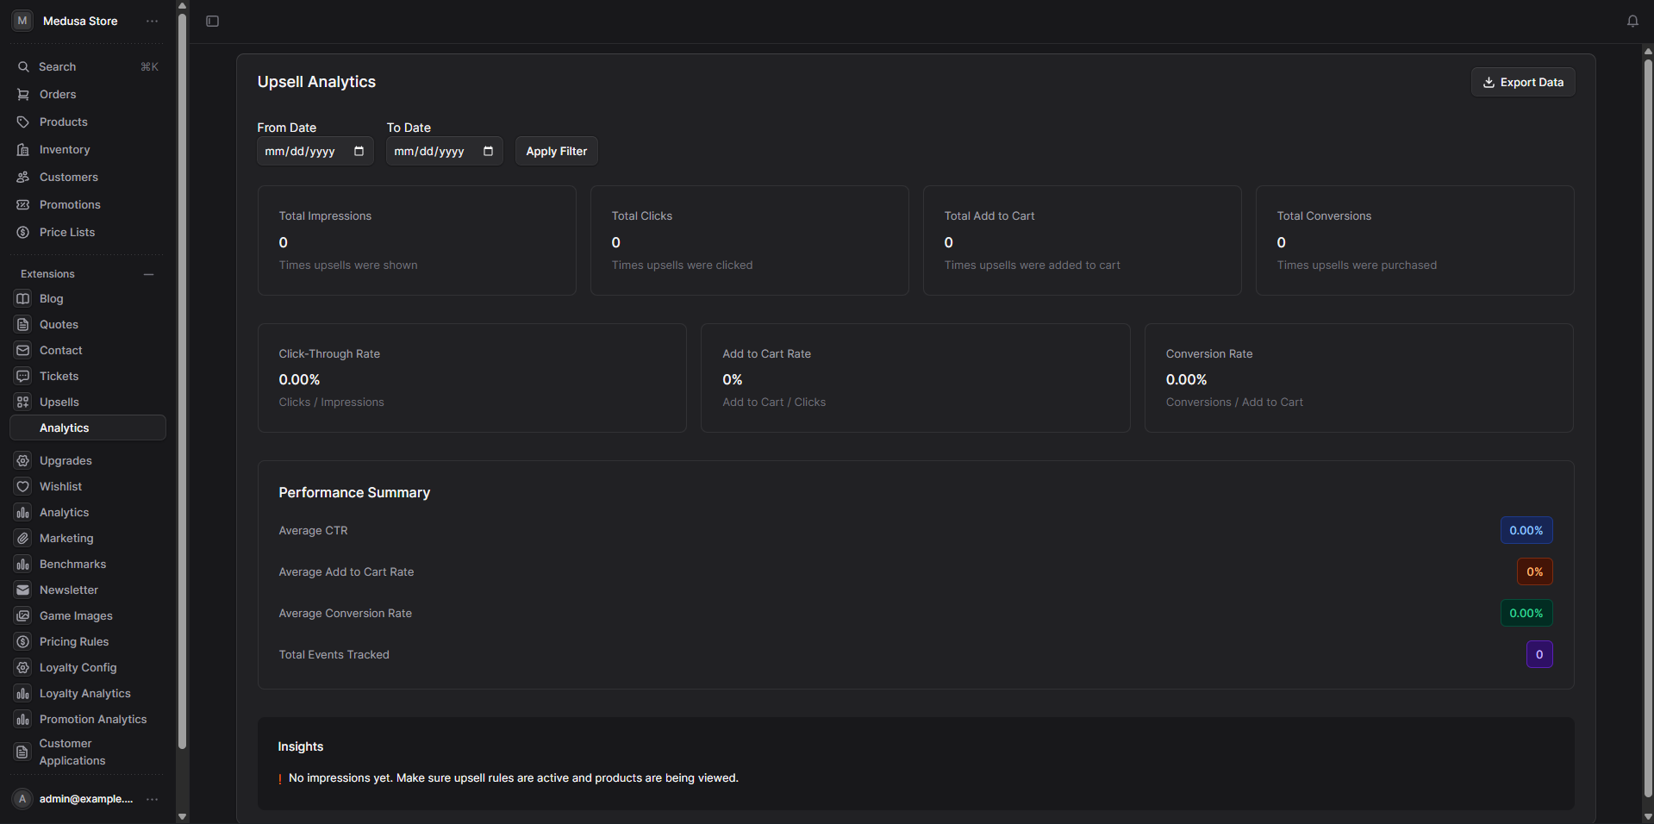This screenshot has height=824, width=1654.
Task: Toggle the sidebar collapse icon
Action: click(x=213, y=21)
